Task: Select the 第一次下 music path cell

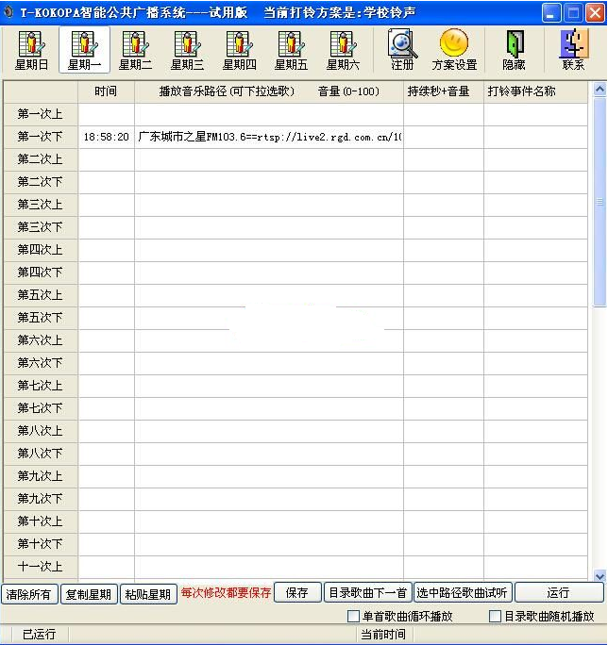Action: pyautogui.click(x=269, y=137)
